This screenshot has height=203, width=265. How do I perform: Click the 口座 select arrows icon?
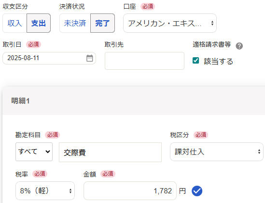[212, 23]
